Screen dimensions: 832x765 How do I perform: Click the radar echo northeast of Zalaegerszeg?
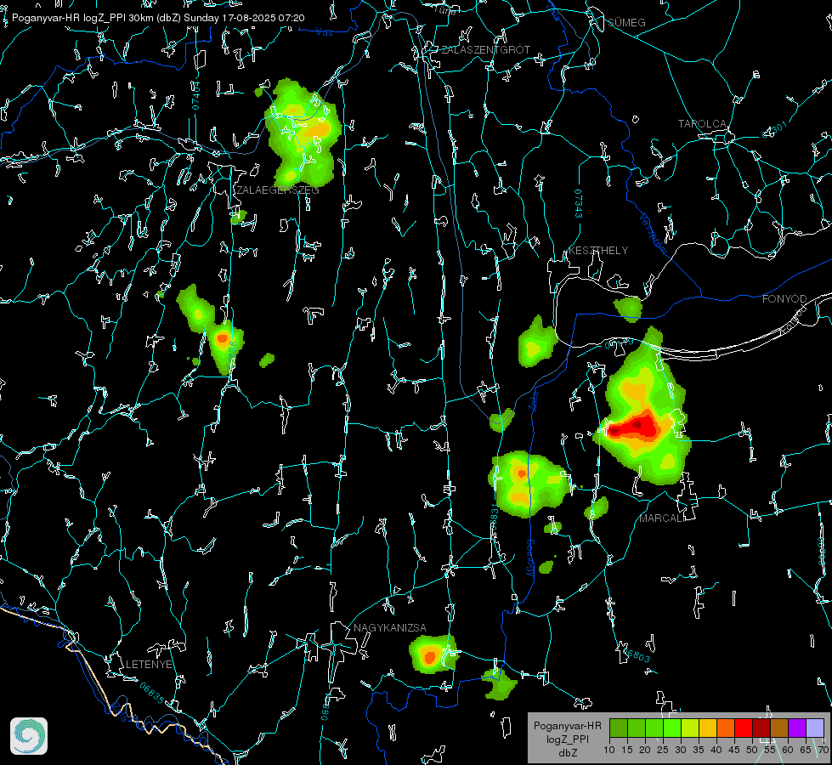tap(303, 133)
